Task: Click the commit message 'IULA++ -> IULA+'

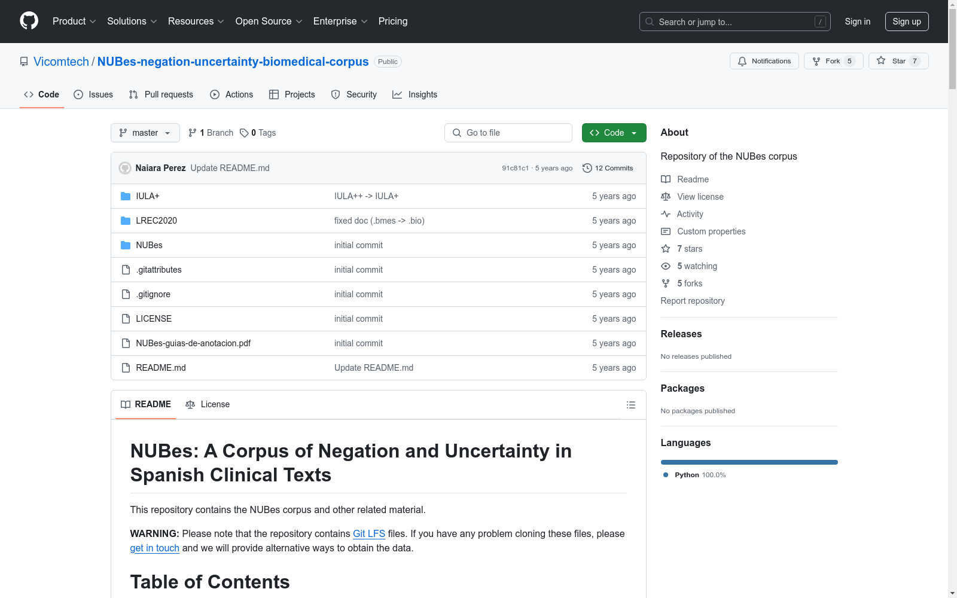Action: coord(366,196)
